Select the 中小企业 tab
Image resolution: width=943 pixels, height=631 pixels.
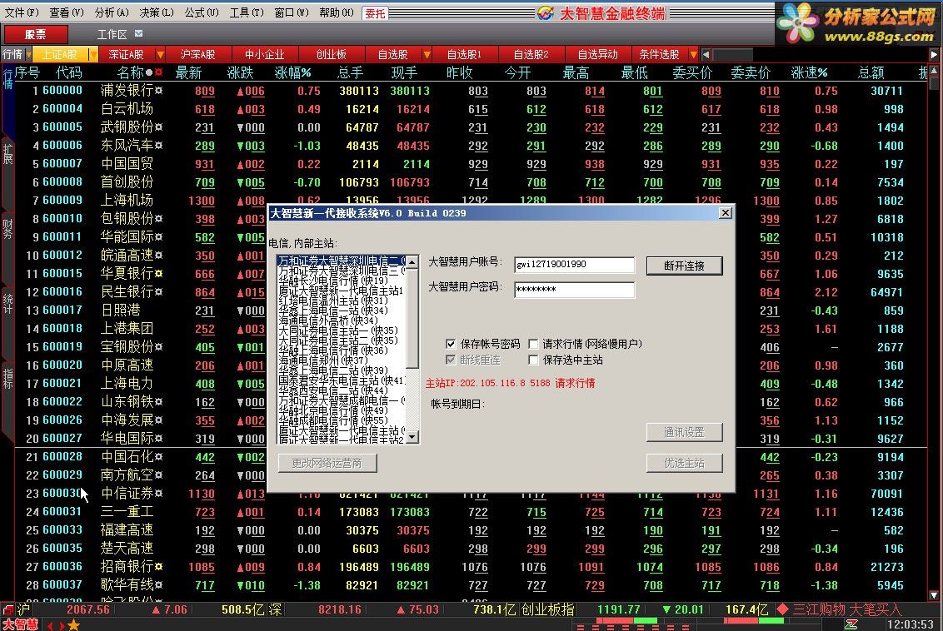[x=265, y=55]
